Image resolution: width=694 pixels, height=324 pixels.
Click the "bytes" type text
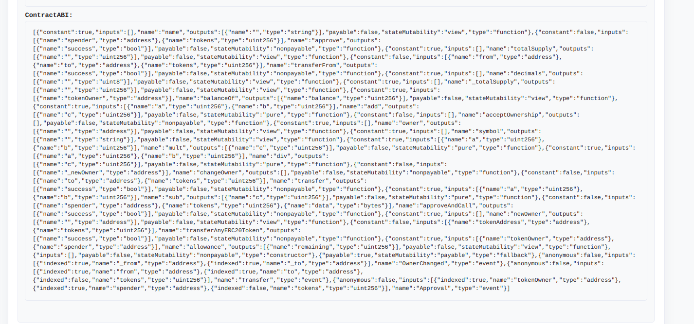[376, 205]
